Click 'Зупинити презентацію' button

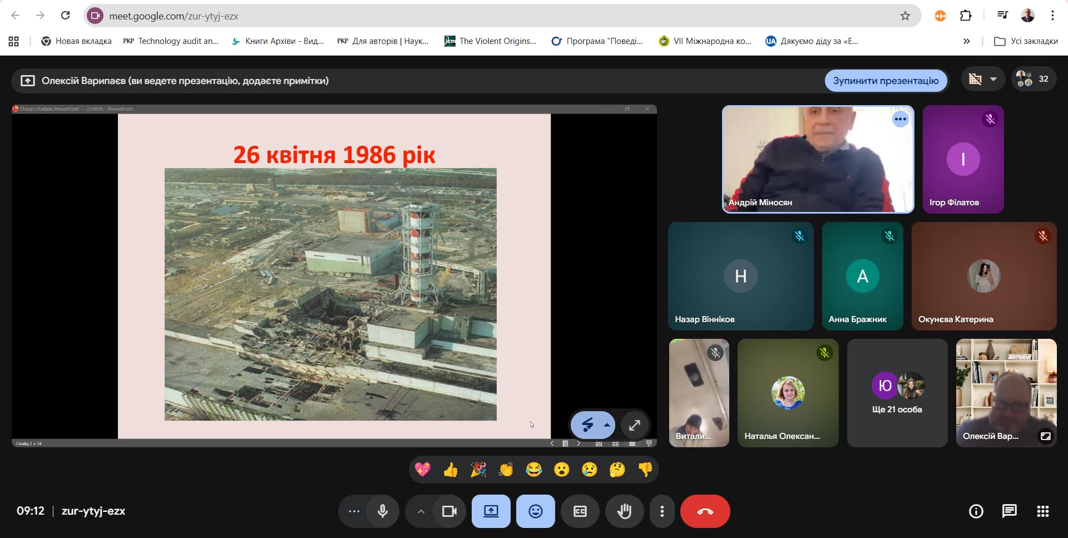coord(886,81)
